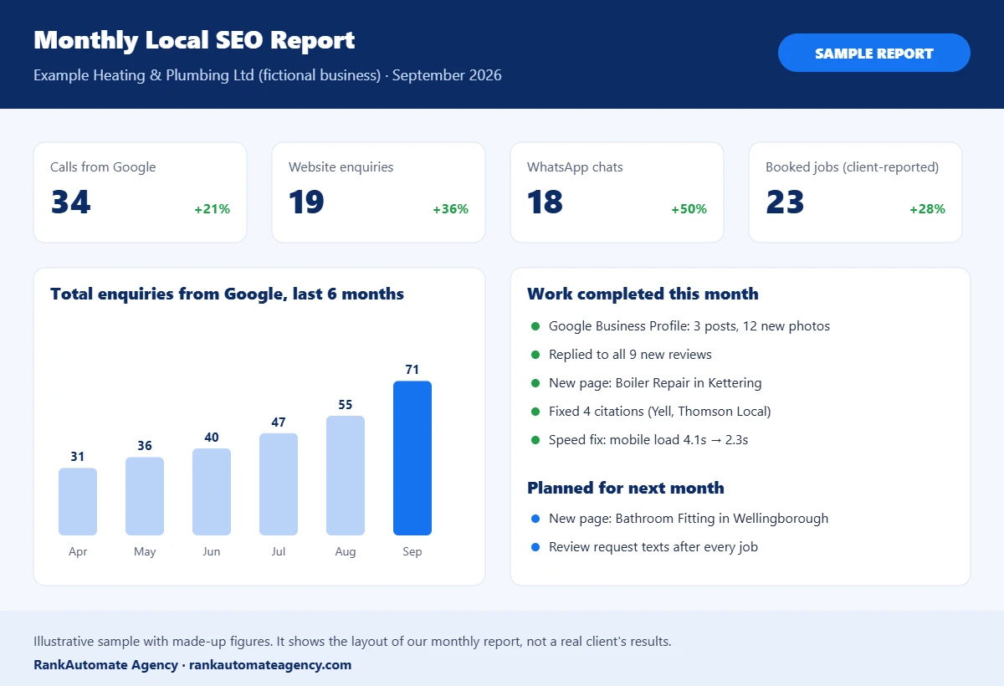Open the Calls from Google card
The width and height of the screenshot is (1004, 686).
pos(140,192)
